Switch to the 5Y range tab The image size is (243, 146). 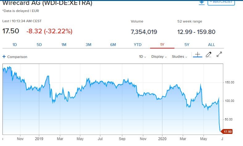pyautogui.click(x=187, y=45)
